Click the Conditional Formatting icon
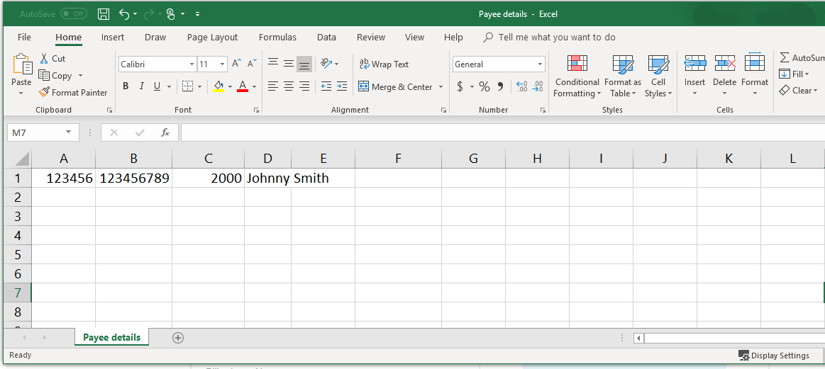The height and width of the screenshot is (369, 825). pos(577,64)
